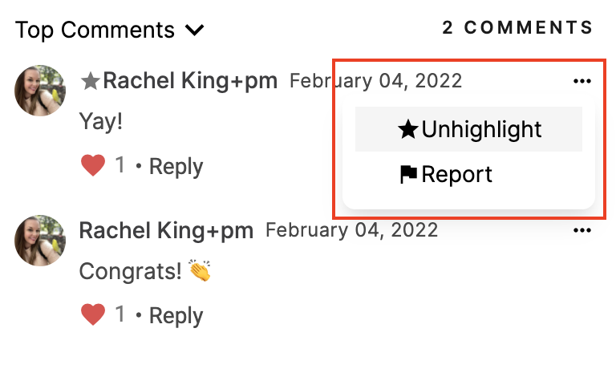Click the 2 COMMENTS counter label
This screenshot has height=385, width=616.
click(517, 27)
